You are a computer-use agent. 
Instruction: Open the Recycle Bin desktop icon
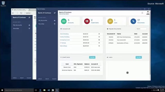[3, 4]
